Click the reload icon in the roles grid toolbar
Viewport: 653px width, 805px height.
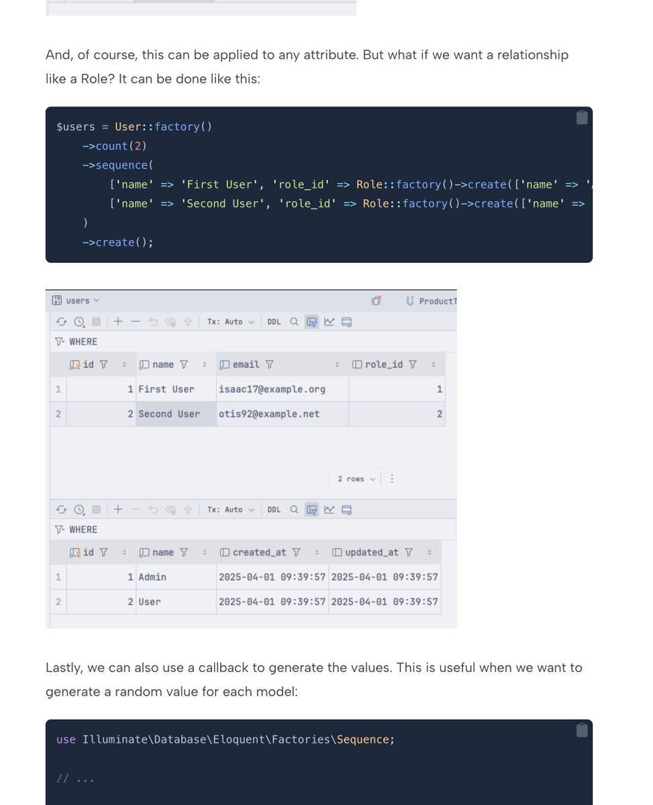(62, 510)
